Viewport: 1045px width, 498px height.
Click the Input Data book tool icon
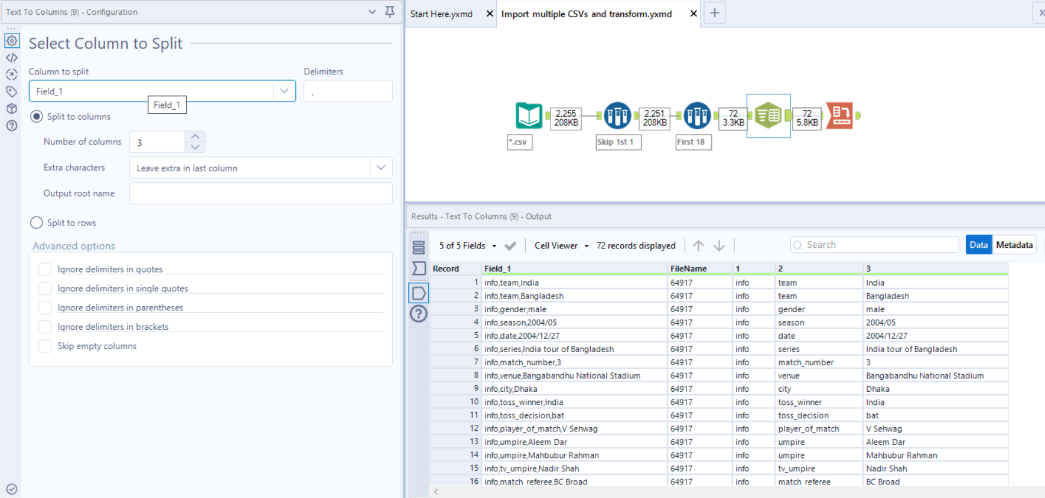[528, 116]
